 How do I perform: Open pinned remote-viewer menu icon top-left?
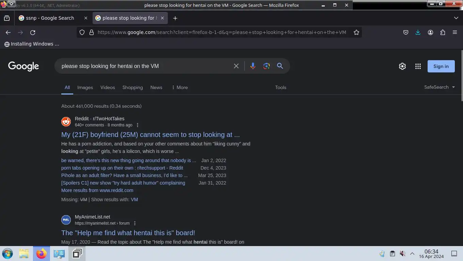pos(11,3)
